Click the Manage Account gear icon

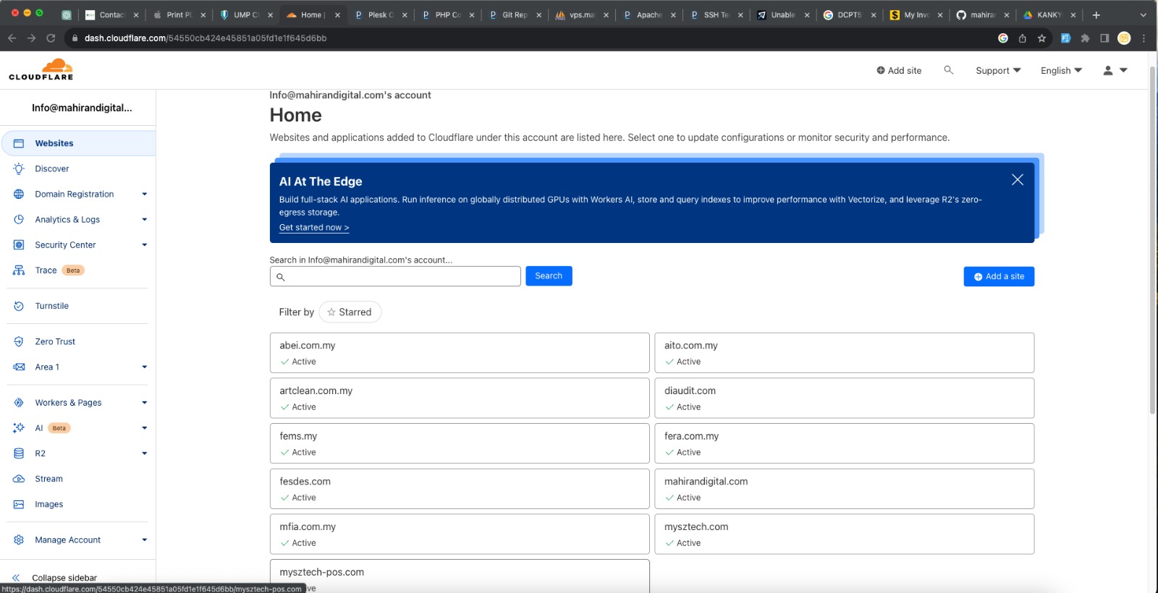(19, 539)
